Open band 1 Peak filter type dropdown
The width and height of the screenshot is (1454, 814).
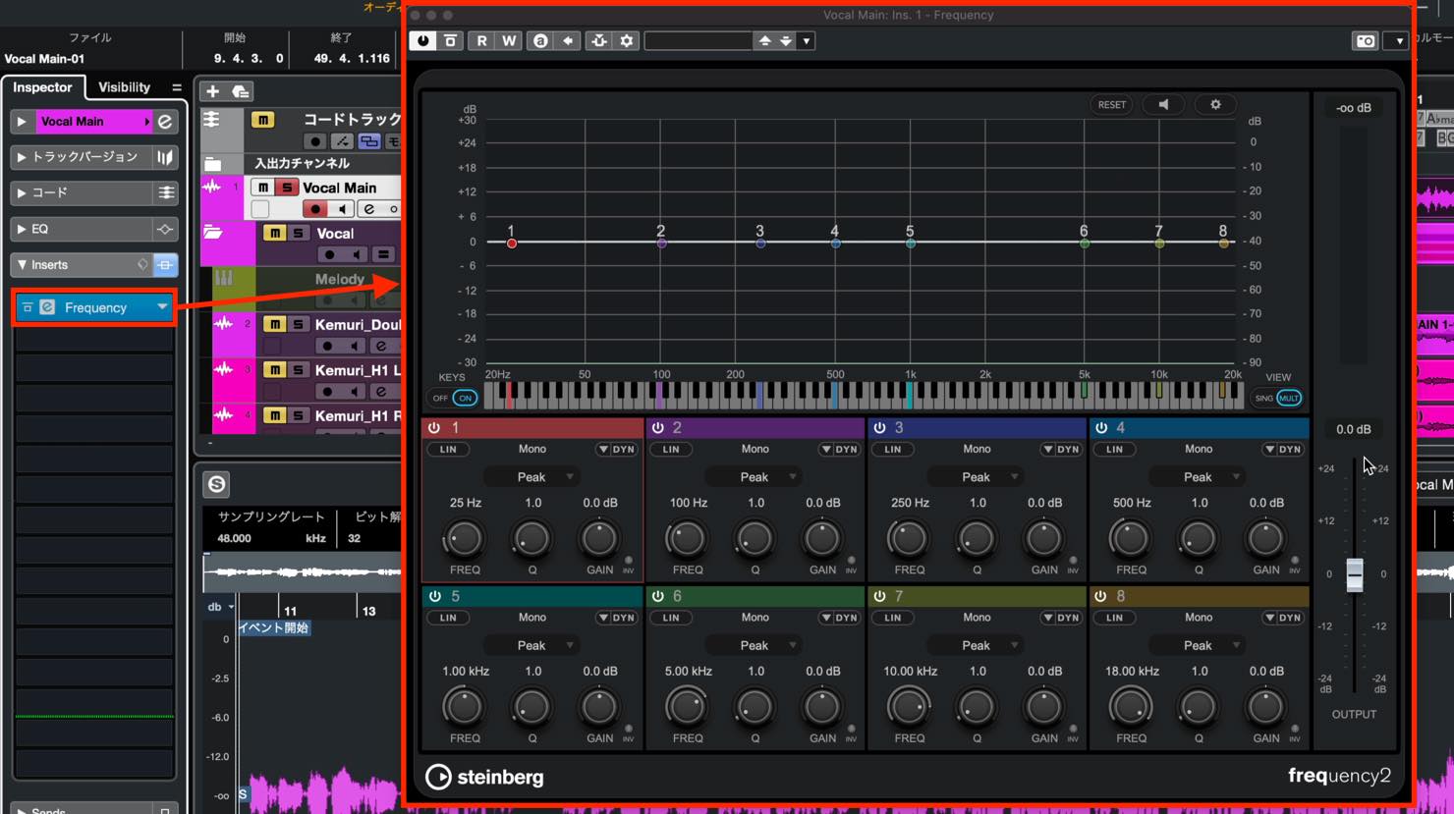[x=531, y=477]
